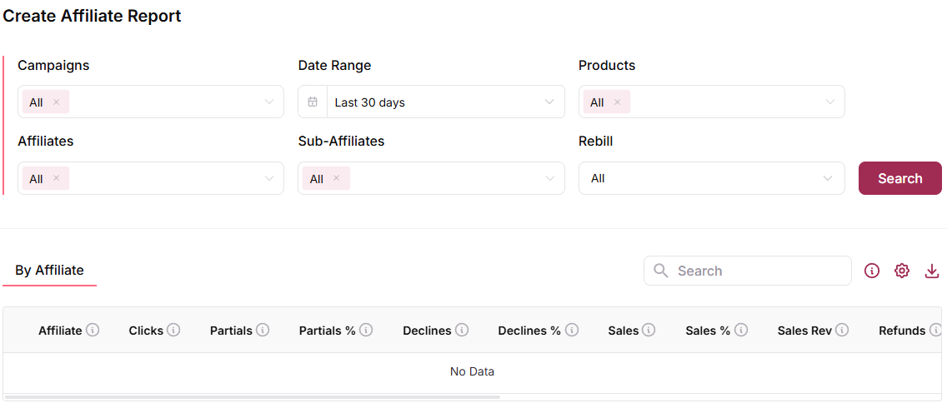Viewport: 947px width, 403px height.
Task: Download the affiliate report
Action: click(932, 271)
